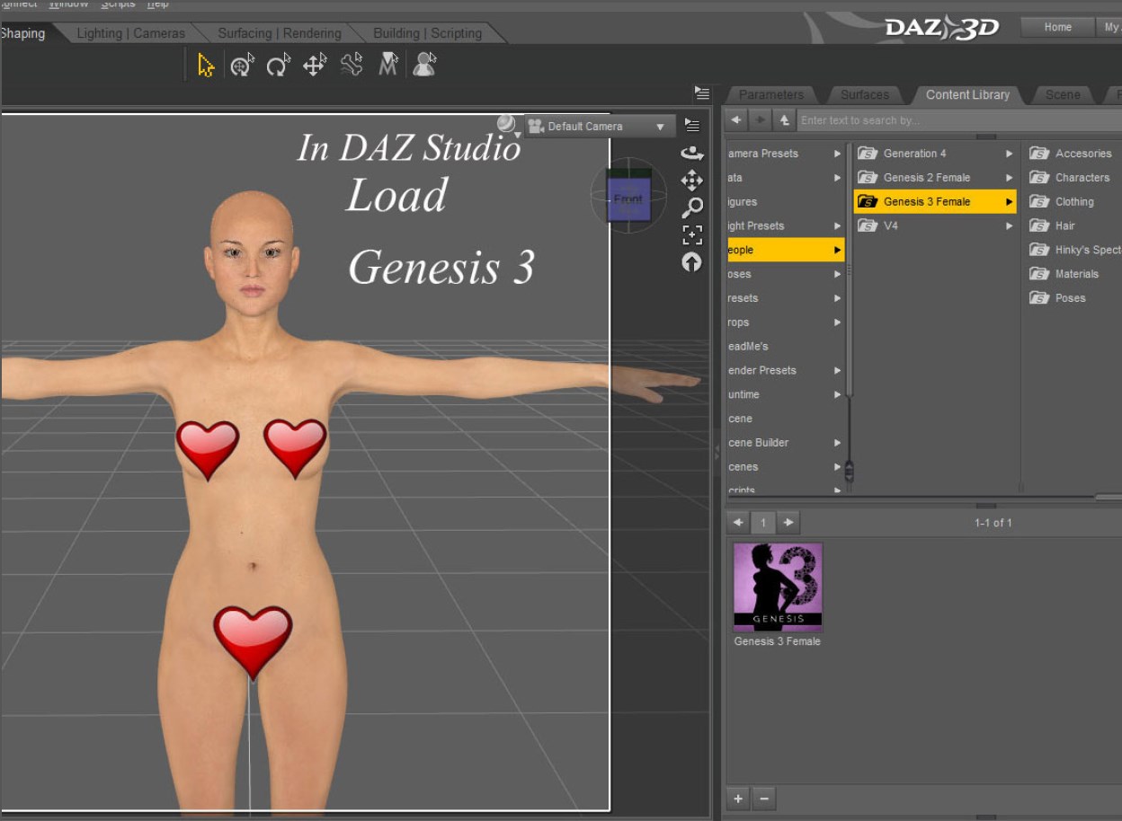Viewport: 1122px width, 821px height.
Task: Click the minus button under thumbnails
Action: point(763,798)
